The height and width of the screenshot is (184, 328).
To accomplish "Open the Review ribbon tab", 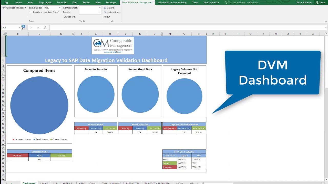I will [x=86, y=2].
